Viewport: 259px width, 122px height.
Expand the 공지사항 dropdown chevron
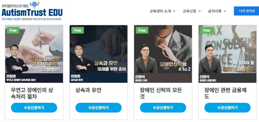(225, 11)
